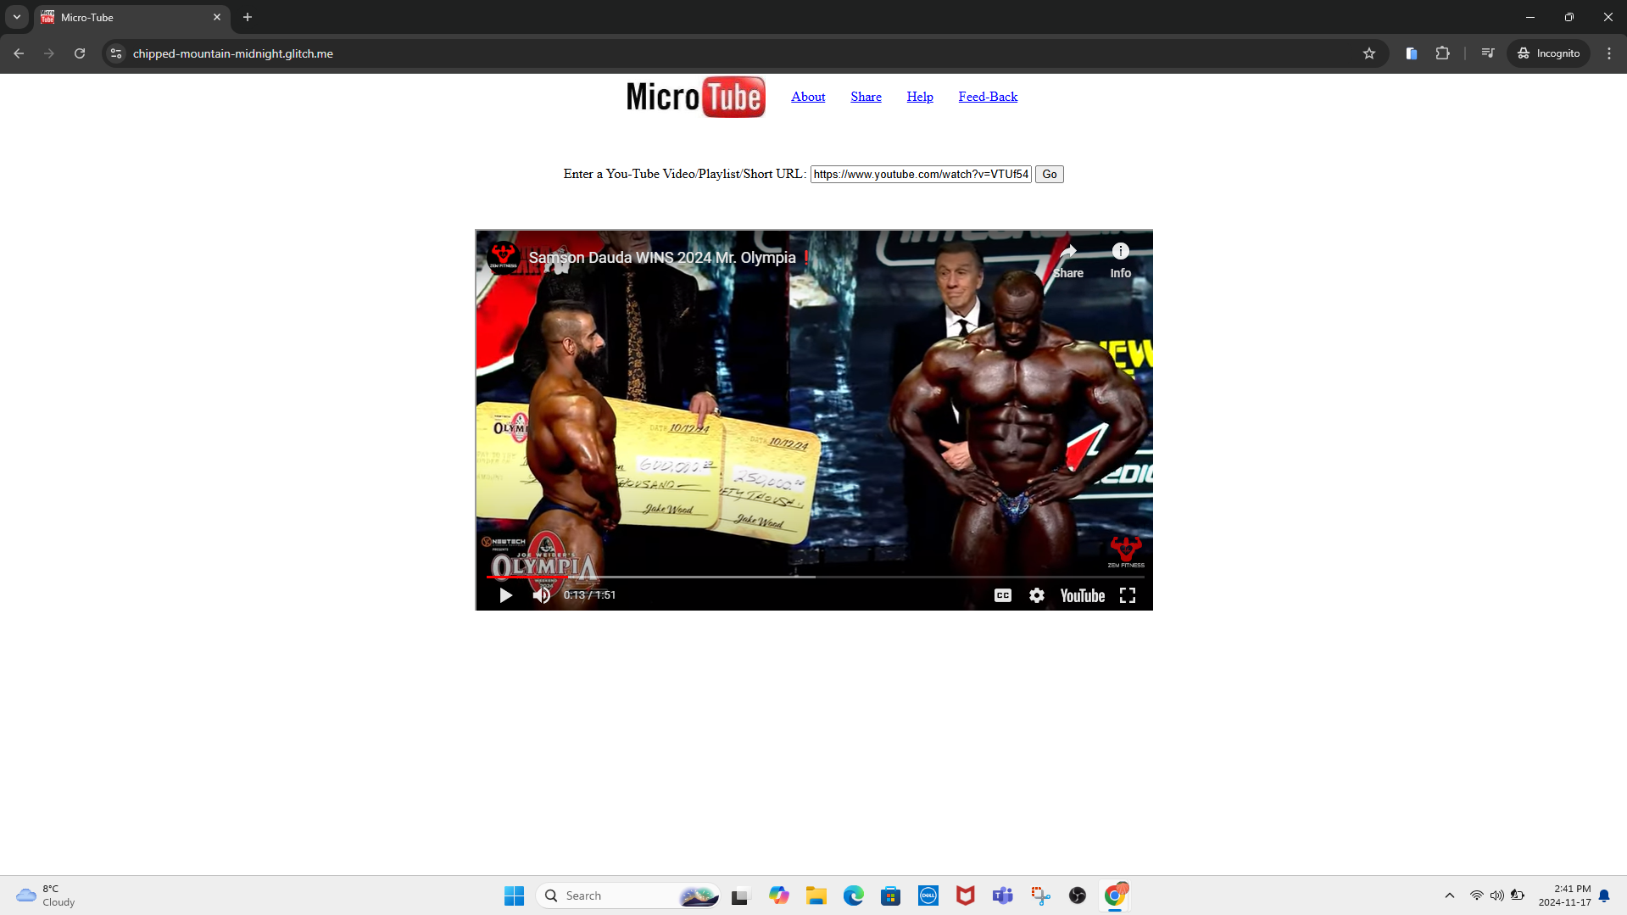Go back to the previous page
The width and height of the screenshot is (1627, 915).
point(19,53)
